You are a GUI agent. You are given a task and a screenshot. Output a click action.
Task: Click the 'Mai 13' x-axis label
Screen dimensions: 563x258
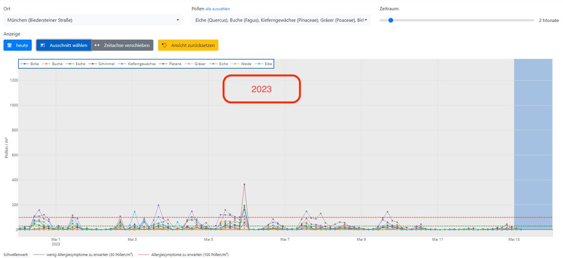(x=514, y=239)
